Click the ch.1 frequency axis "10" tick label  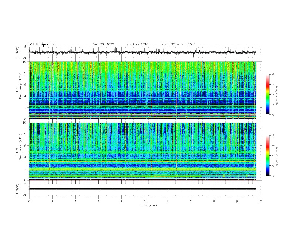pos(25,62)
